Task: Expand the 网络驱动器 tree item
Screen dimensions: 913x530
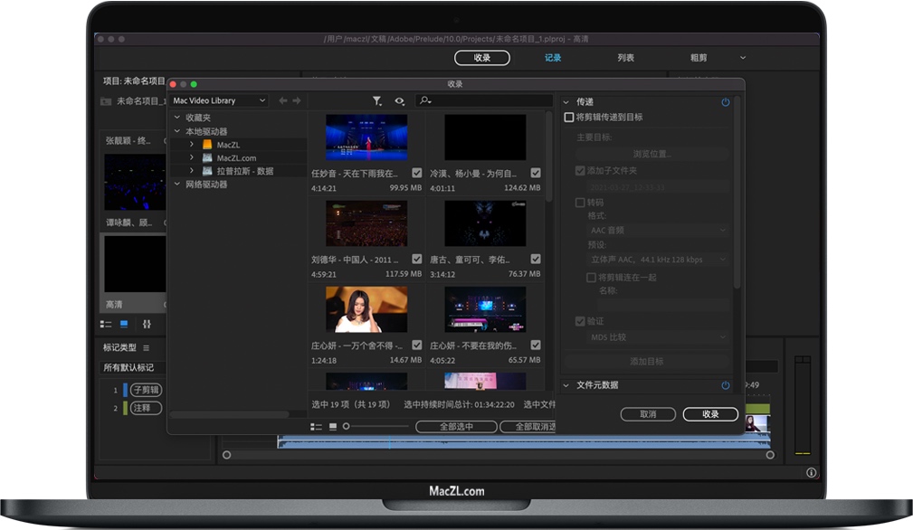Action: (176, 185)
